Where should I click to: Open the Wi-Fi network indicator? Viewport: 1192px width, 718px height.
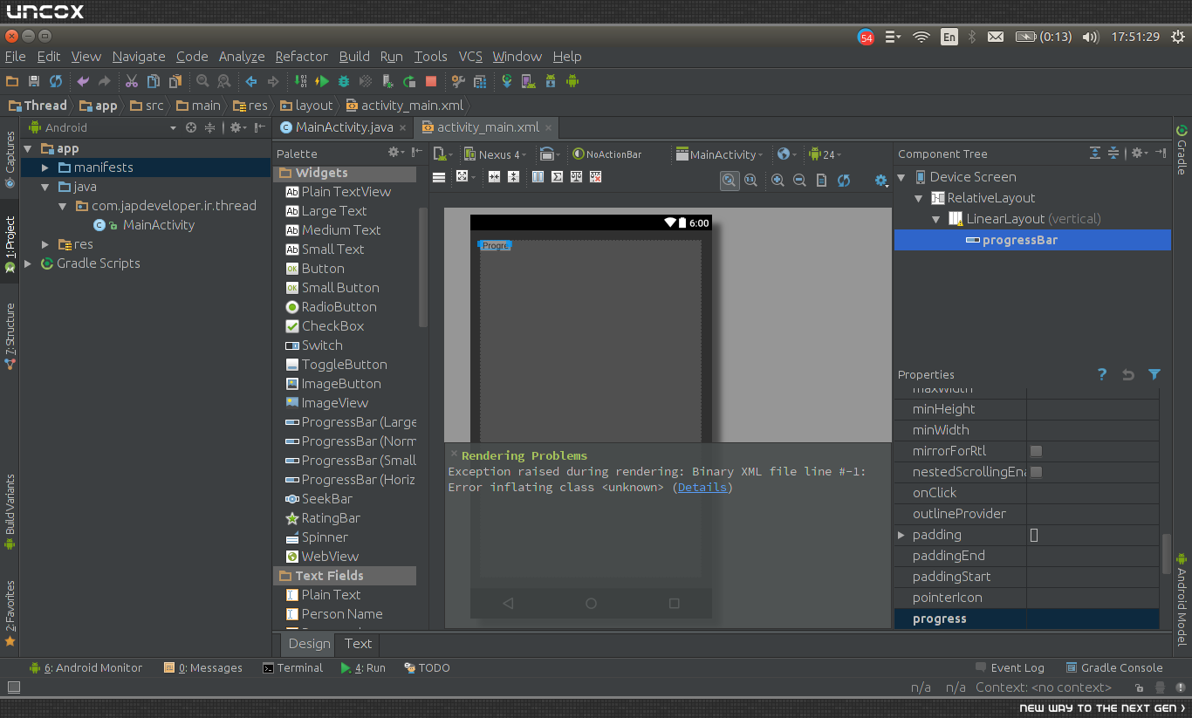921,37
